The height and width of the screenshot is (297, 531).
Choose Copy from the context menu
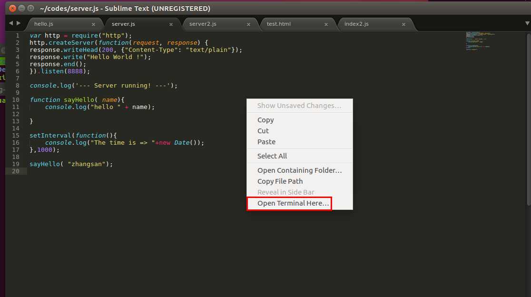click(300, 120)
